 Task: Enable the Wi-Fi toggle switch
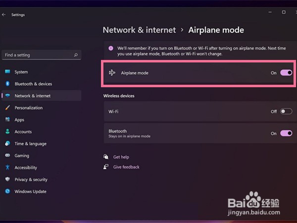click(x=286, y=111)
